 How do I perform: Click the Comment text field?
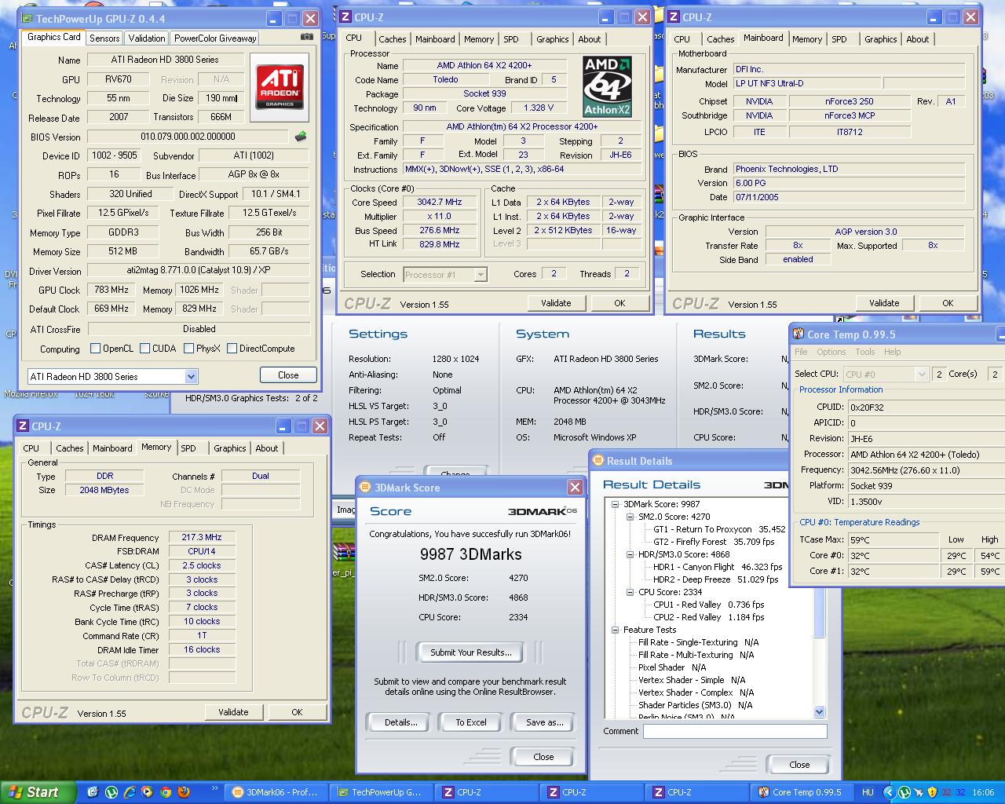(734, 731)
